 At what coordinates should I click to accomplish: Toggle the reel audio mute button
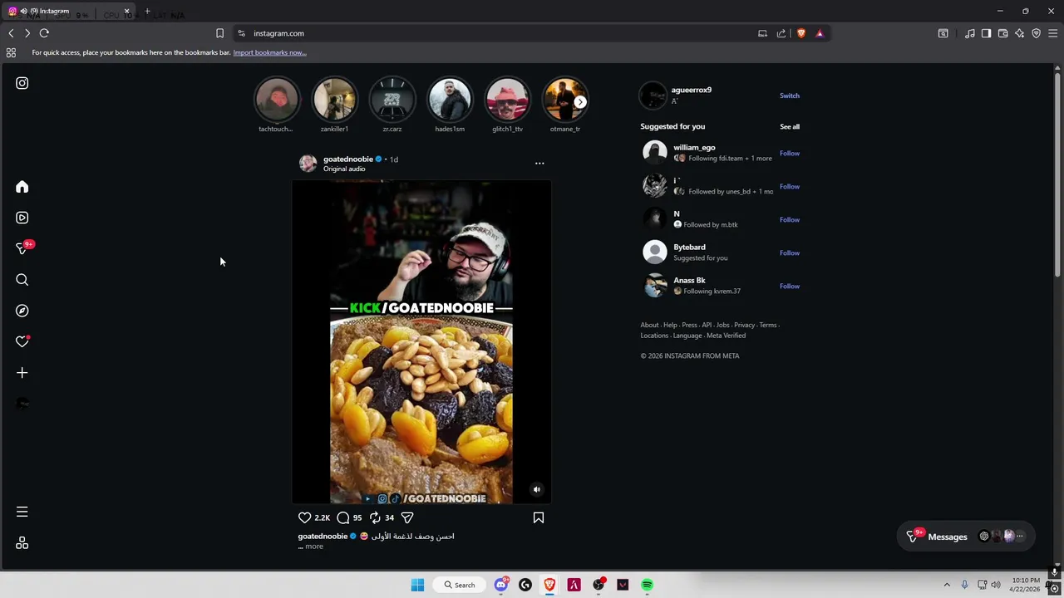(x=537, y=489)
